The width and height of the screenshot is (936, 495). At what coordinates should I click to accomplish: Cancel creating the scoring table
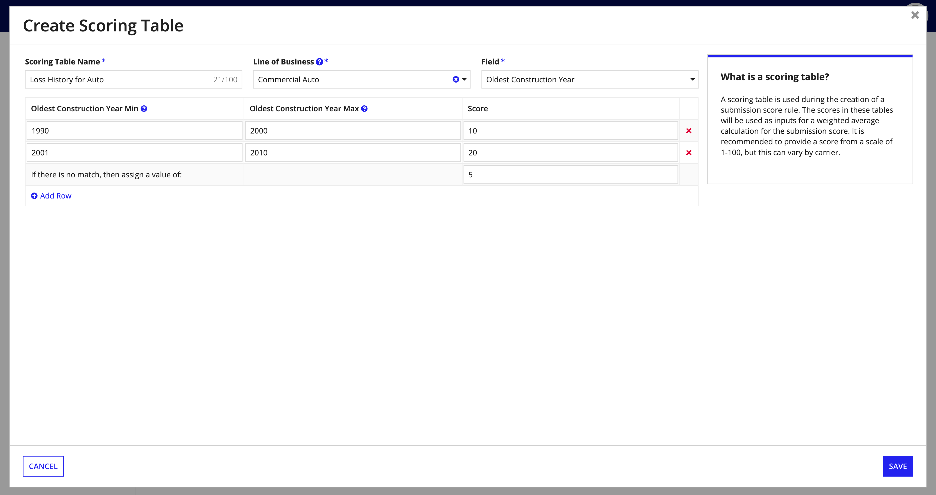(43, 466)
